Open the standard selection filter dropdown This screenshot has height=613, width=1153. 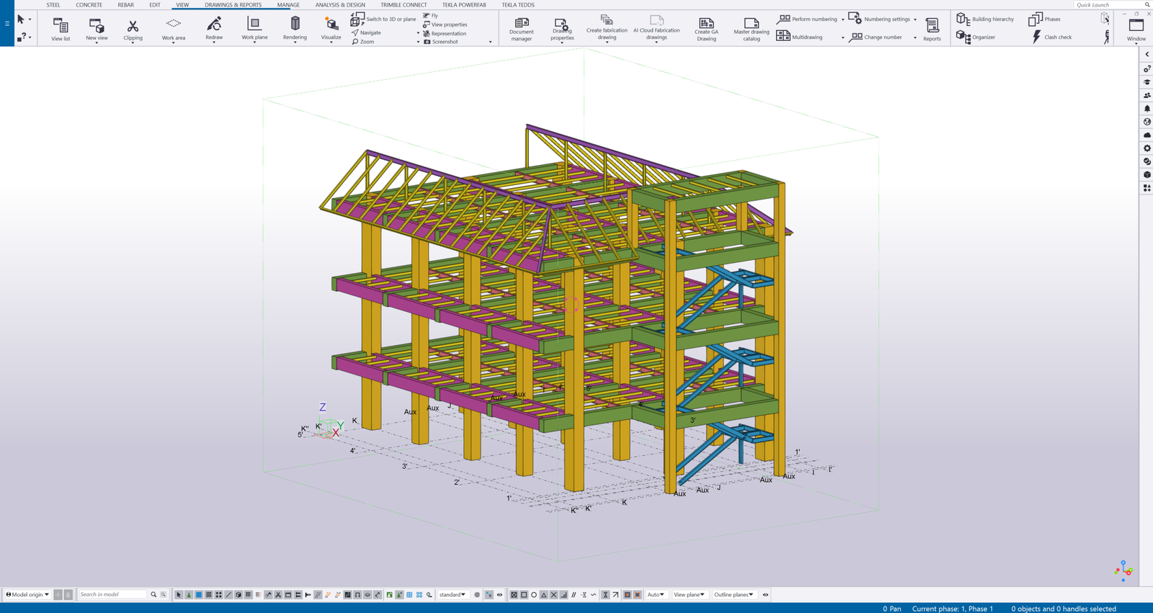click(x=453, y=595)
